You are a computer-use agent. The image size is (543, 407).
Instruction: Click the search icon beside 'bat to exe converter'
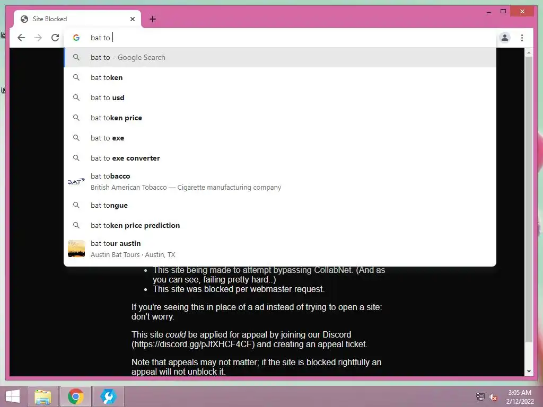[x=76, y=158]
